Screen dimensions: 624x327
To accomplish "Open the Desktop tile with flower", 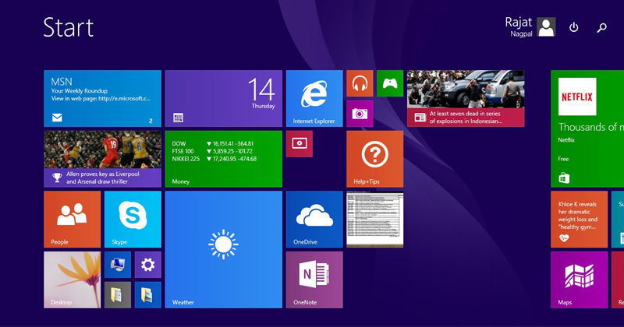I will tap(72, 280).
